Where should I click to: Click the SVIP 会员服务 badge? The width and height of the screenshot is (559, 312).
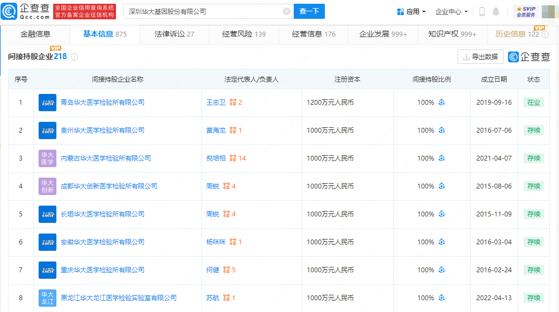[526, 12]
